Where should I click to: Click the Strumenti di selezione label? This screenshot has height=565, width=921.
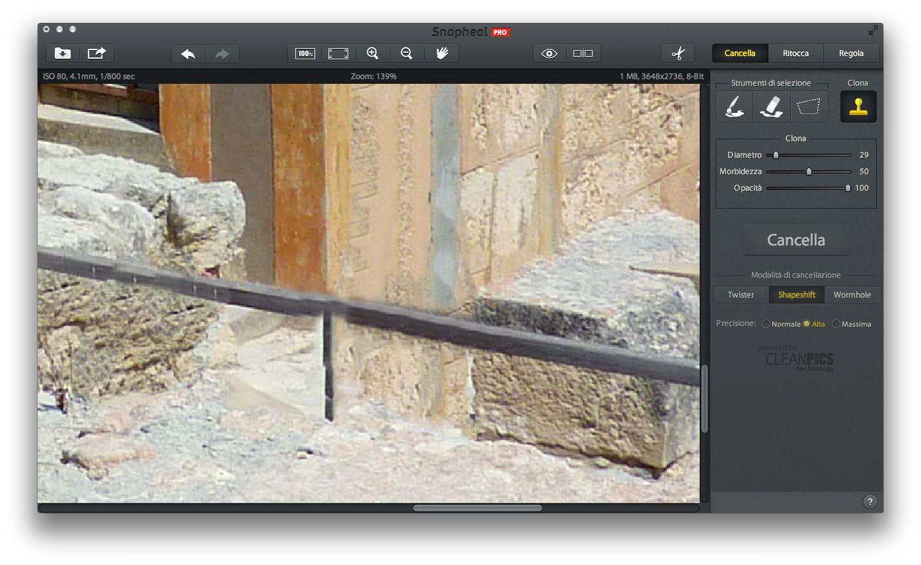tap(772, 83)
